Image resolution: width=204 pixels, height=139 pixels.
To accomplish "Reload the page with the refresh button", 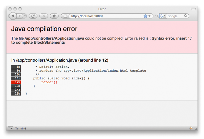I will coord(33,16).
